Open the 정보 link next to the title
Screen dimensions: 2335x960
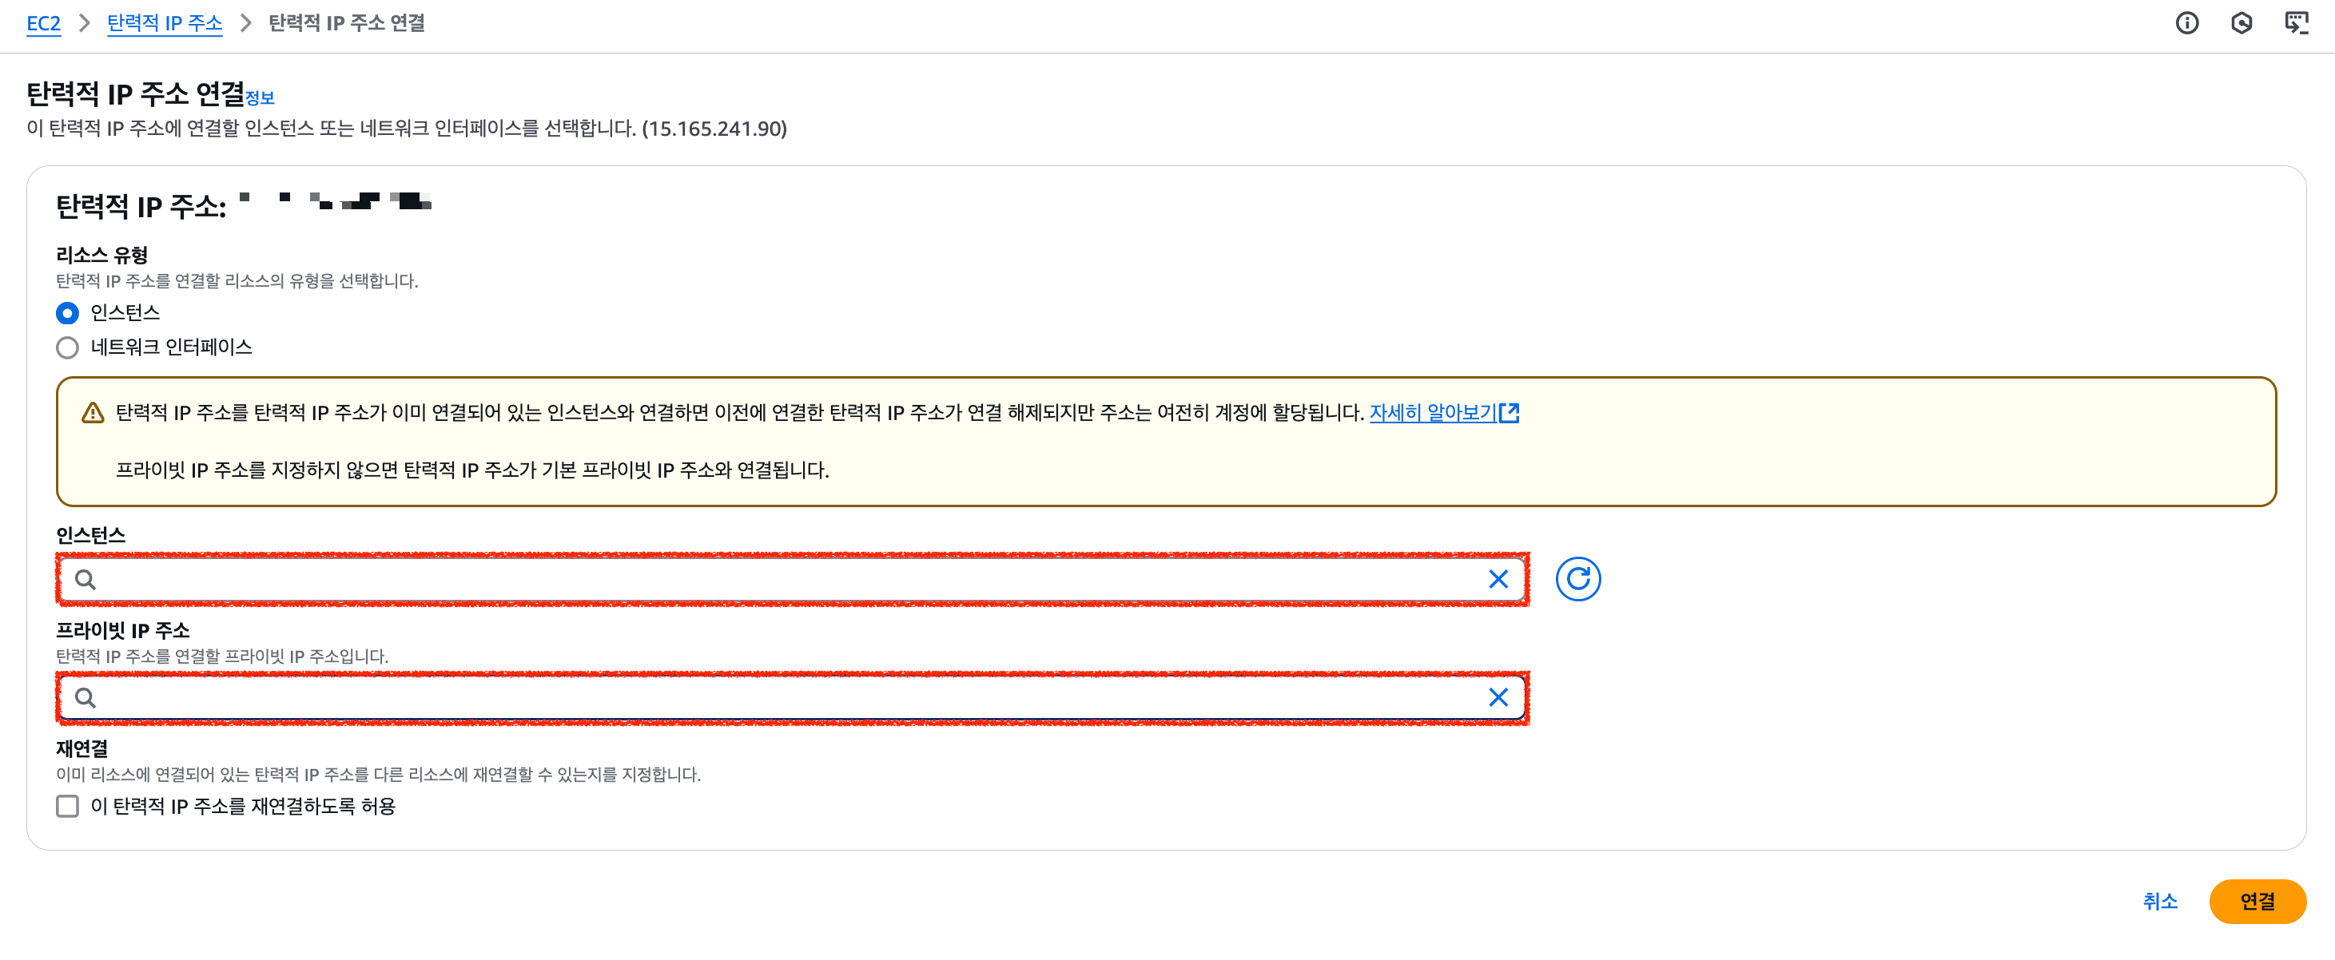tap(261, 97)
